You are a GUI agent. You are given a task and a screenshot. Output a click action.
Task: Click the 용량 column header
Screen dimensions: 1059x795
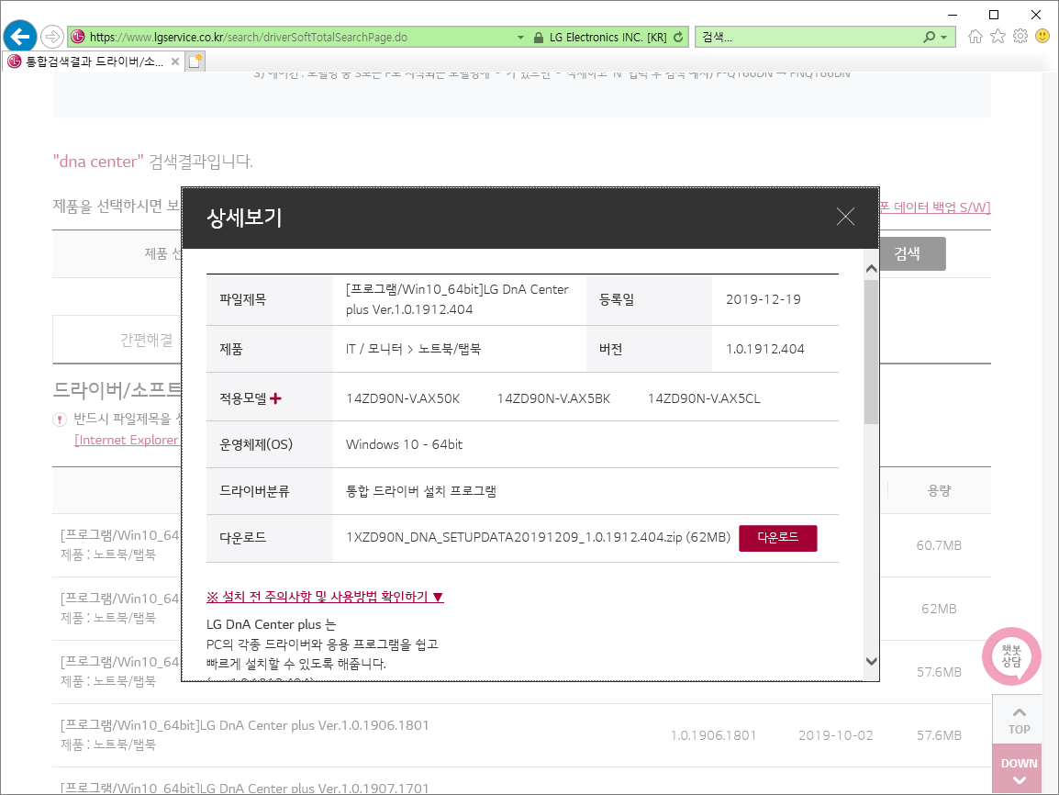[x=939, y=491]
